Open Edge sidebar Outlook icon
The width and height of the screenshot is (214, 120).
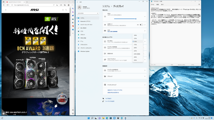coord(73,29)
